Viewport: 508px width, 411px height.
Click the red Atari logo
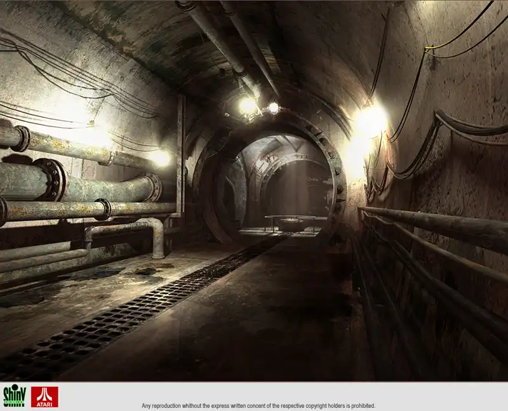click(x=44, y=396)
